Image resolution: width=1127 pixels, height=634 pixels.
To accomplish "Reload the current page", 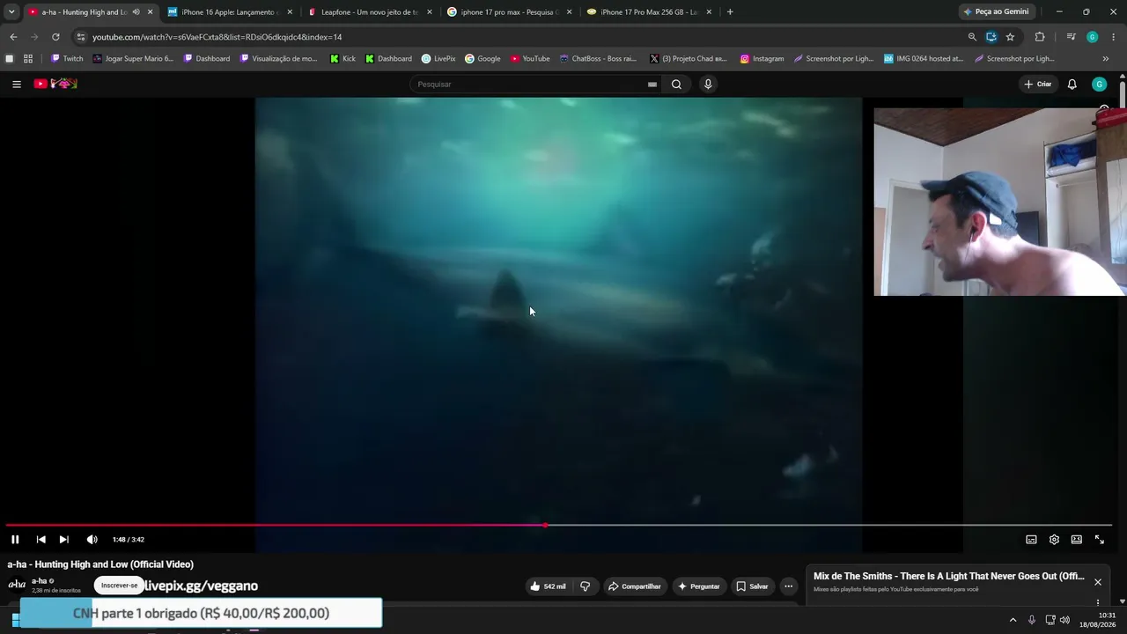I will pos(55,37).
